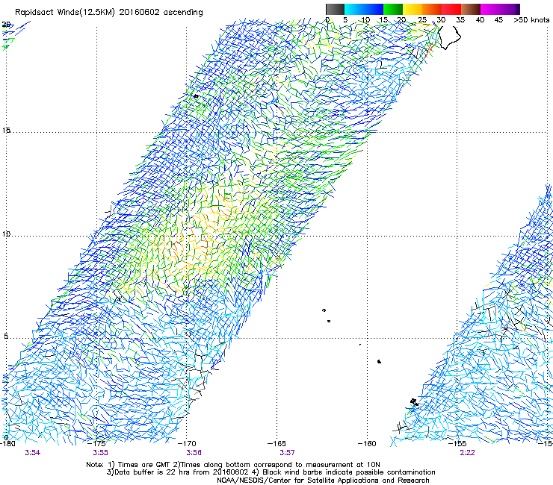This screenshot has height=485, width=553.
Task: Click the yellow 20-25 knots legend swatch
Action: 413,9
